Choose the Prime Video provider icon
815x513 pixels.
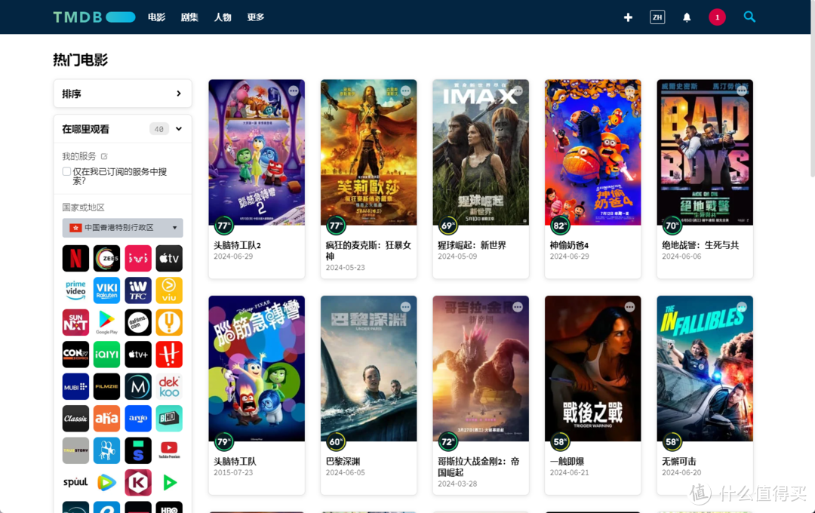point(76,290)
